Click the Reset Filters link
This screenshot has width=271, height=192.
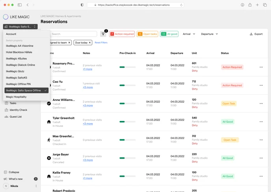[x=101, y=42]
